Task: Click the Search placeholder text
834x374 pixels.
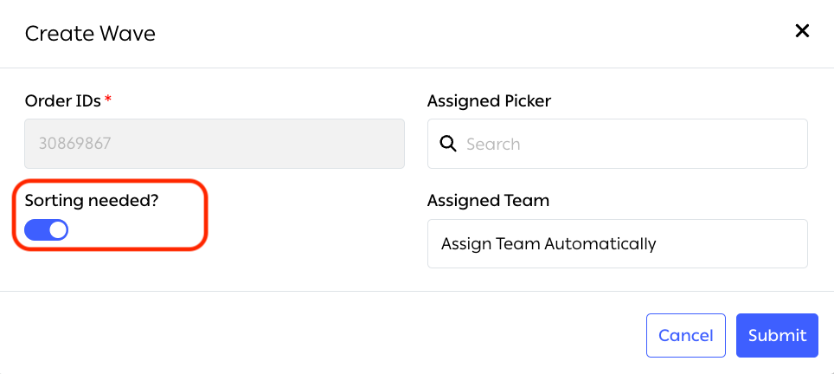Action: click(493, 144)
